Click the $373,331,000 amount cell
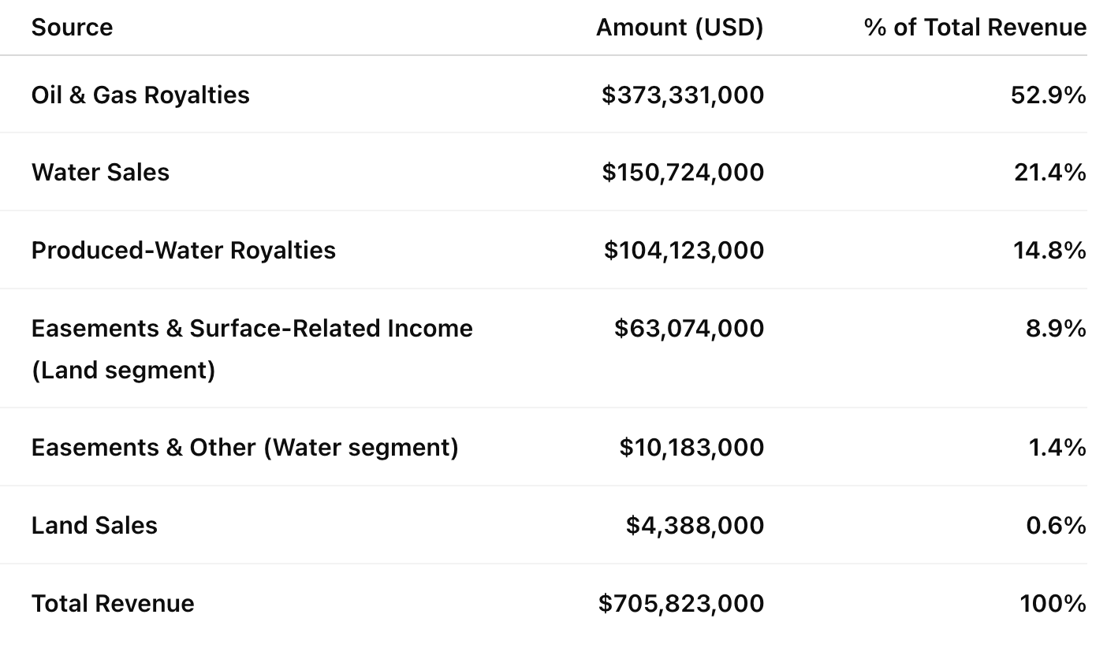 coord(683,95)
